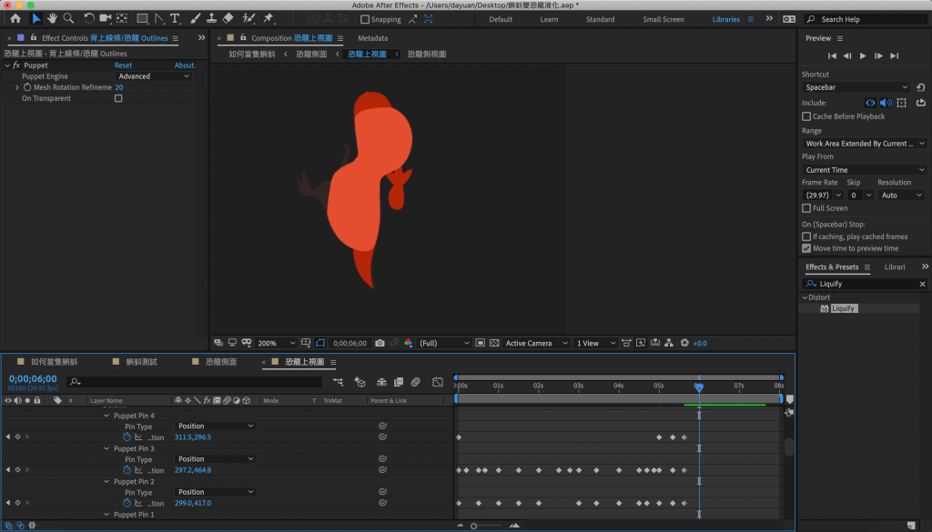Viewport: 932px width, 532px height.
Task: Open the Metadata panel tab
Action: tap(372, 38)
